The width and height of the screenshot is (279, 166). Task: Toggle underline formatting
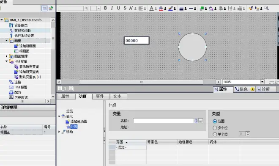point(118,8)
